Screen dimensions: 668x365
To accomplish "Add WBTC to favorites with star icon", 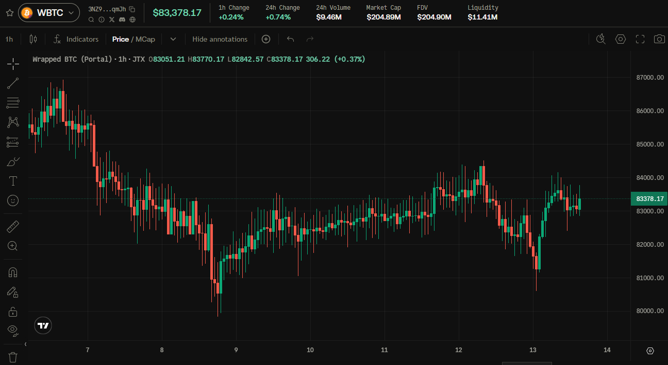I will 9,13.
